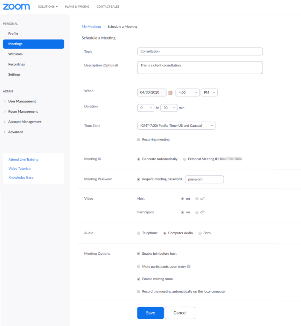Click the Zoom logo
Image resolution: width=301 pixels, height=326 pixels.
pos(16,6)
